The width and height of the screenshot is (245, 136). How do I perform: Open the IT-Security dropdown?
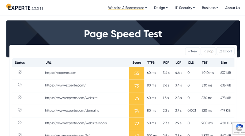click(x=185, y=8)
